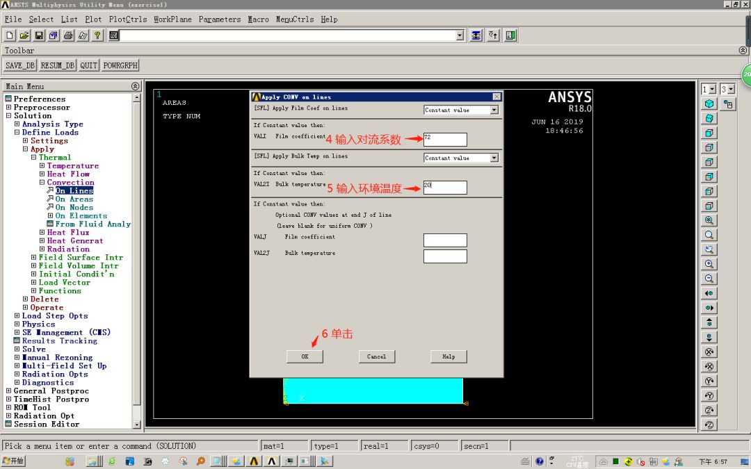Click the VAL2J Bulk temperature field
This screenshot has height=469, width=751.
pos(445,256)
